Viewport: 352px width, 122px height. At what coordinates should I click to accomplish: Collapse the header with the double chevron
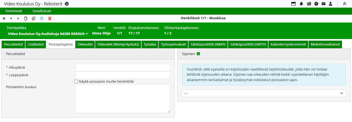pyautogui.click(x=344, y=4)
